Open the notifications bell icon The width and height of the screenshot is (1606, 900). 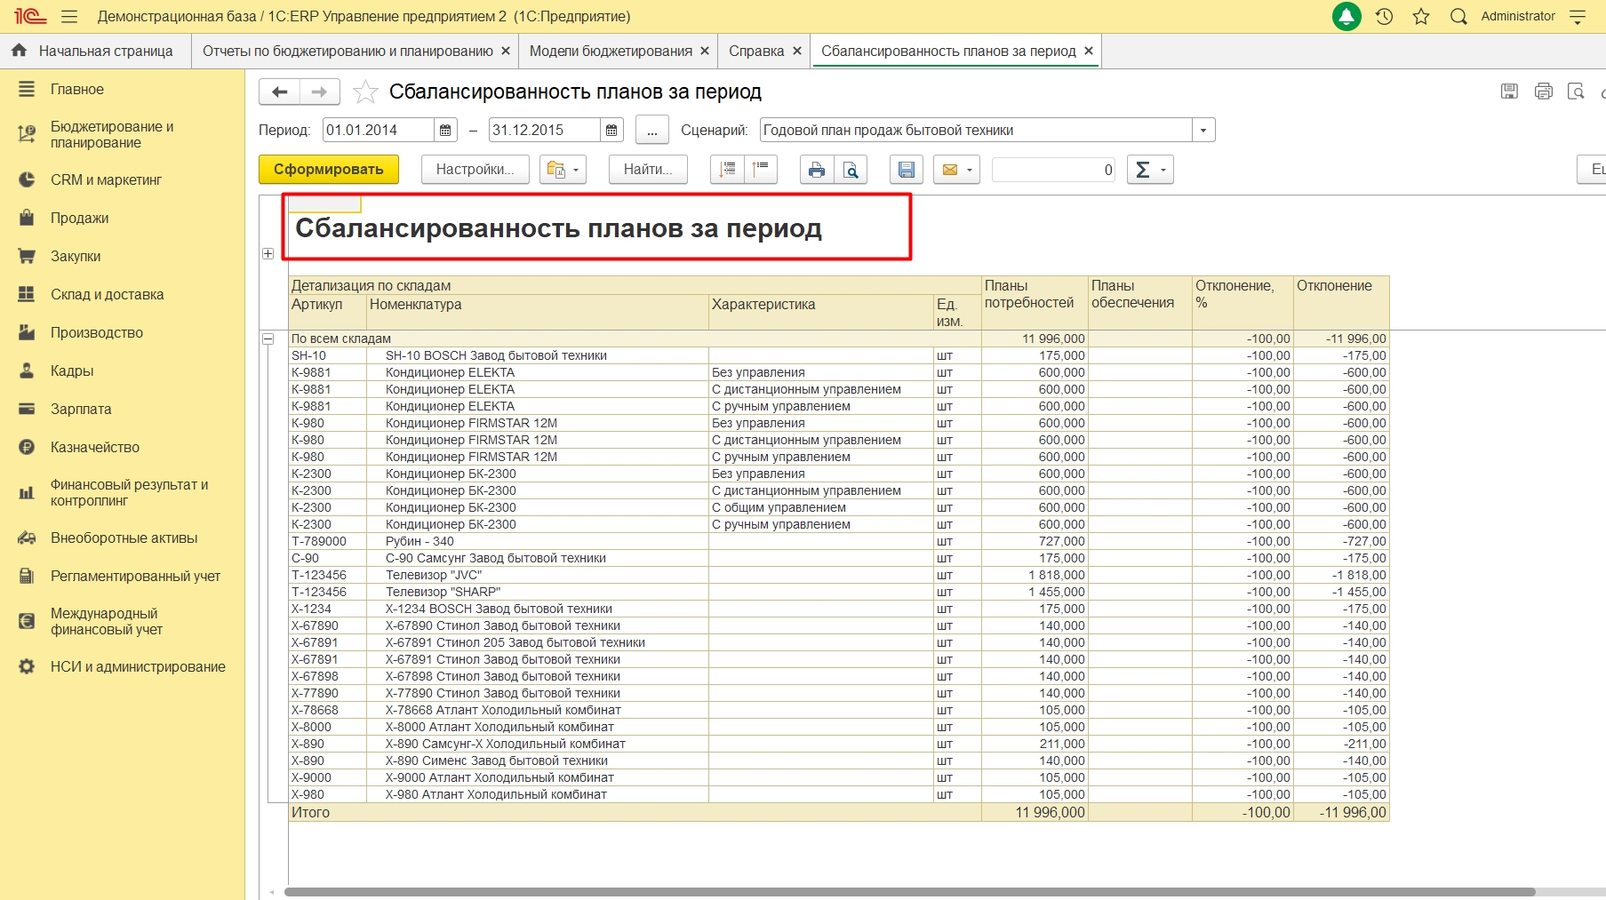1346,17
